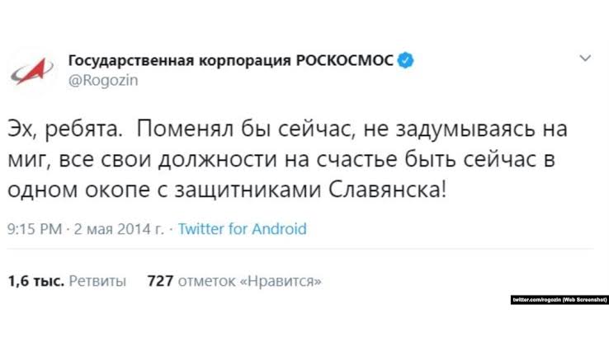Screen dimensions: 609x342
Task: Open the Twitter for Android link
Action: point(242,229)
